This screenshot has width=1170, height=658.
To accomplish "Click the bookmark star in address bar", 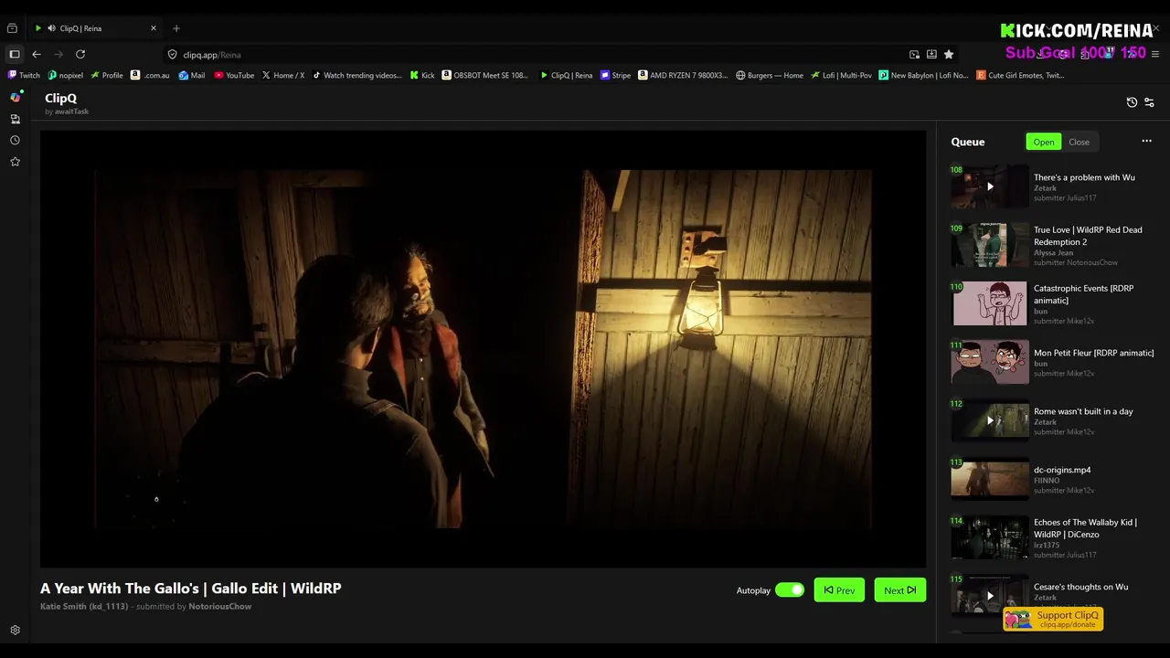I will (x=949, y=54).
